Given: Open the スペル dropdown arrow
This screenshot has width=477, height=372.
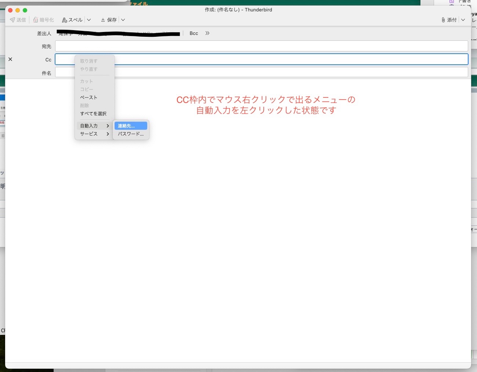Looking at the screenshot, I should coord(89,20).
